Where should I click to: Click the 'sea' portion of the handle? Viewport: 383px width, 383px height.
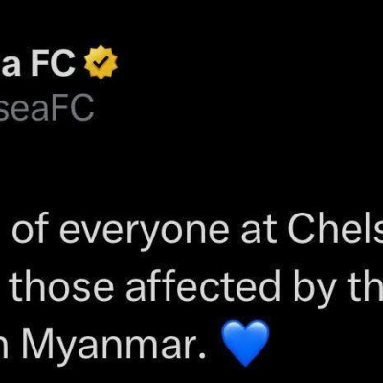point(27,112)
